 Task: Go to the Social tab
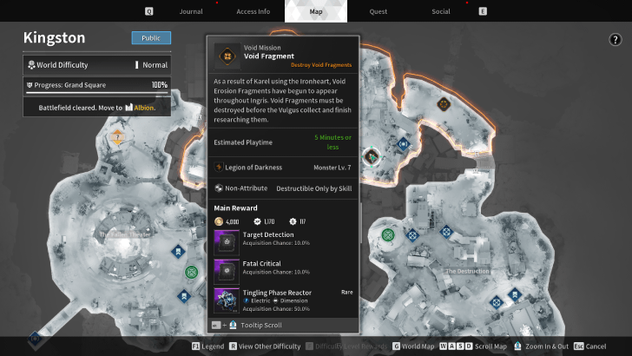pos(440,11)
